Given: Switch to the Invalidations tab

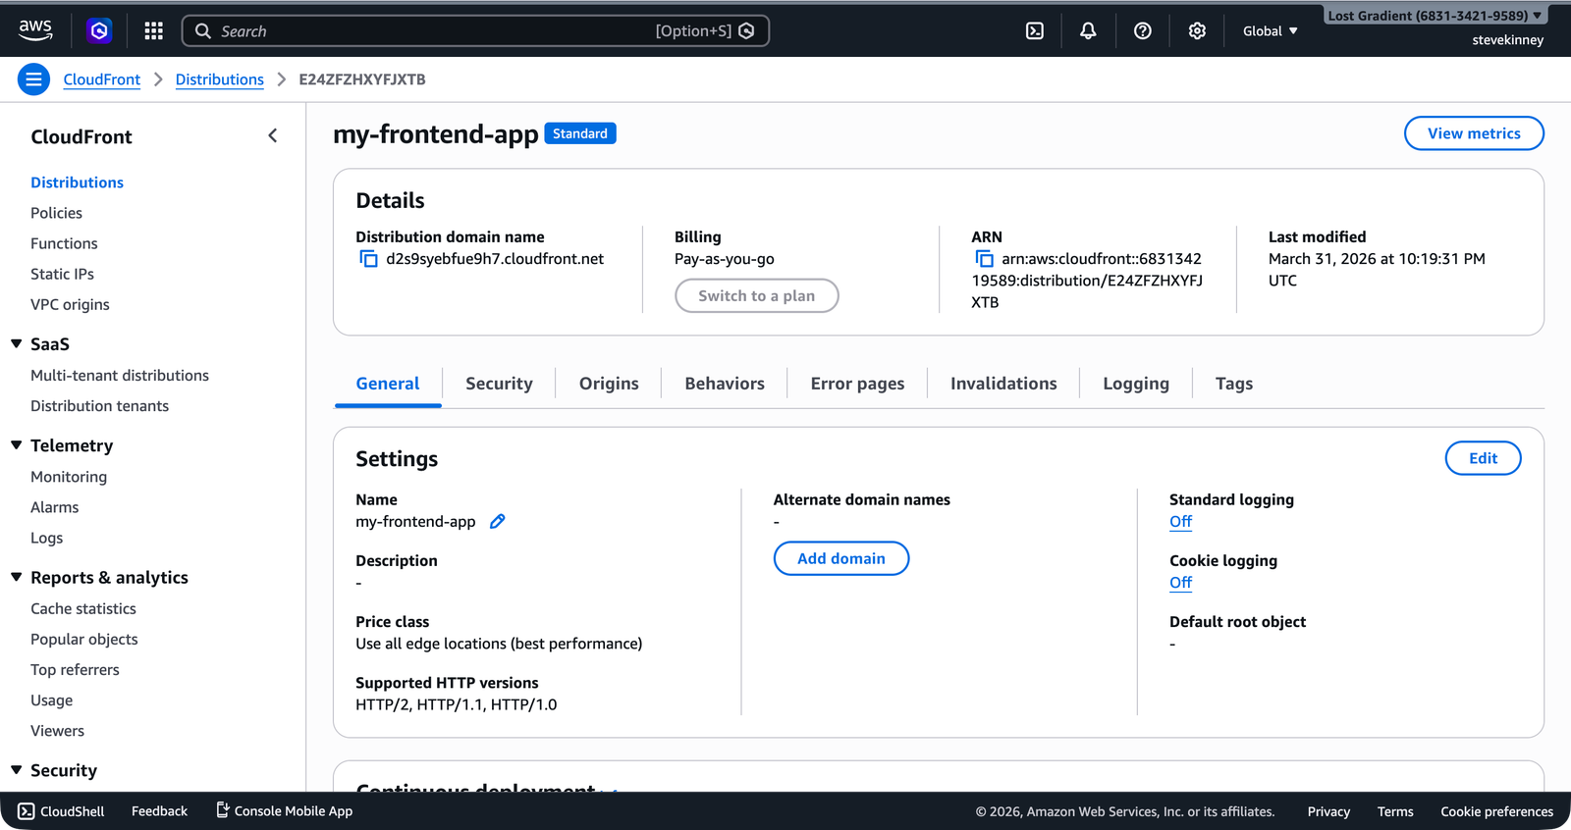Looking at the screenshot, I should click(x=1002, y=384).
